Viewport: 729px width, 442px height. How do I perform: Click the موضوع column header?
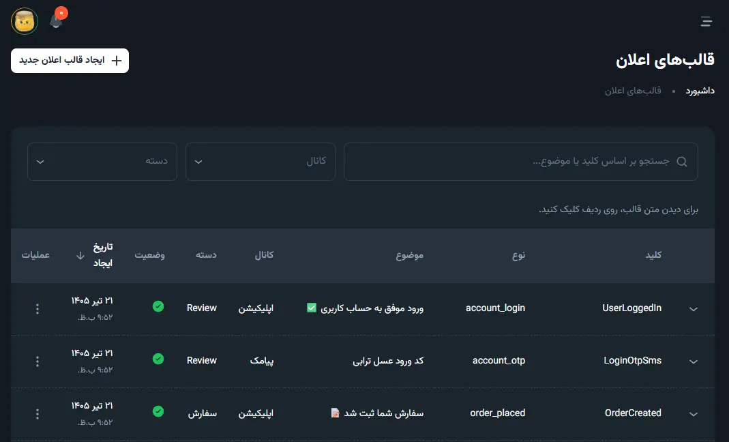tap(410, 255)
